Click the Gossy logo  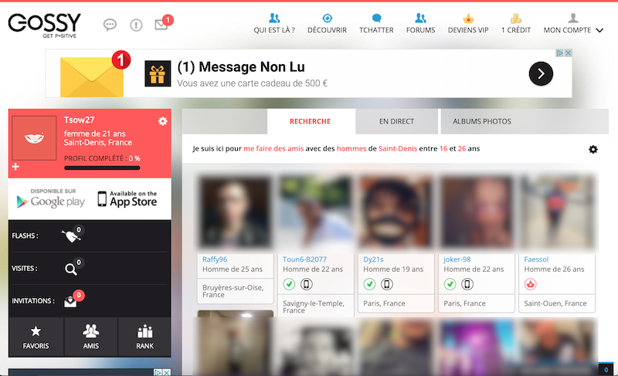44,25
